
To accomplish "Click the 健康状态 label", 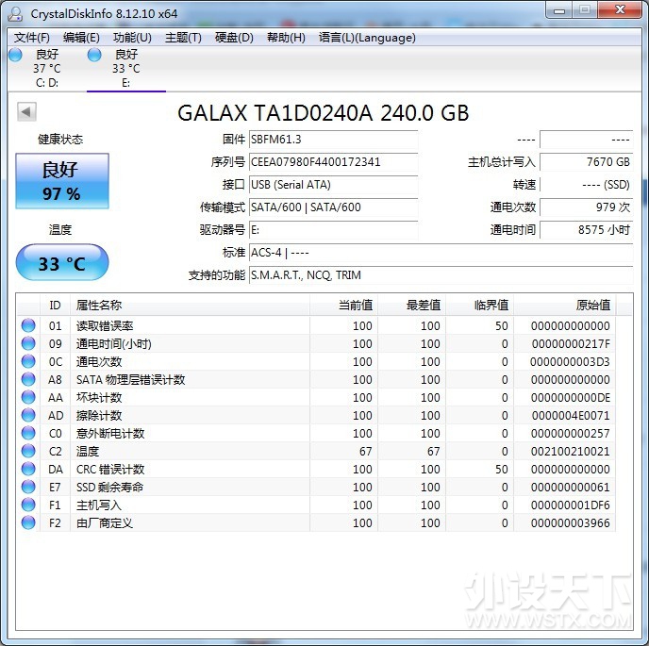I will [60, 140].
